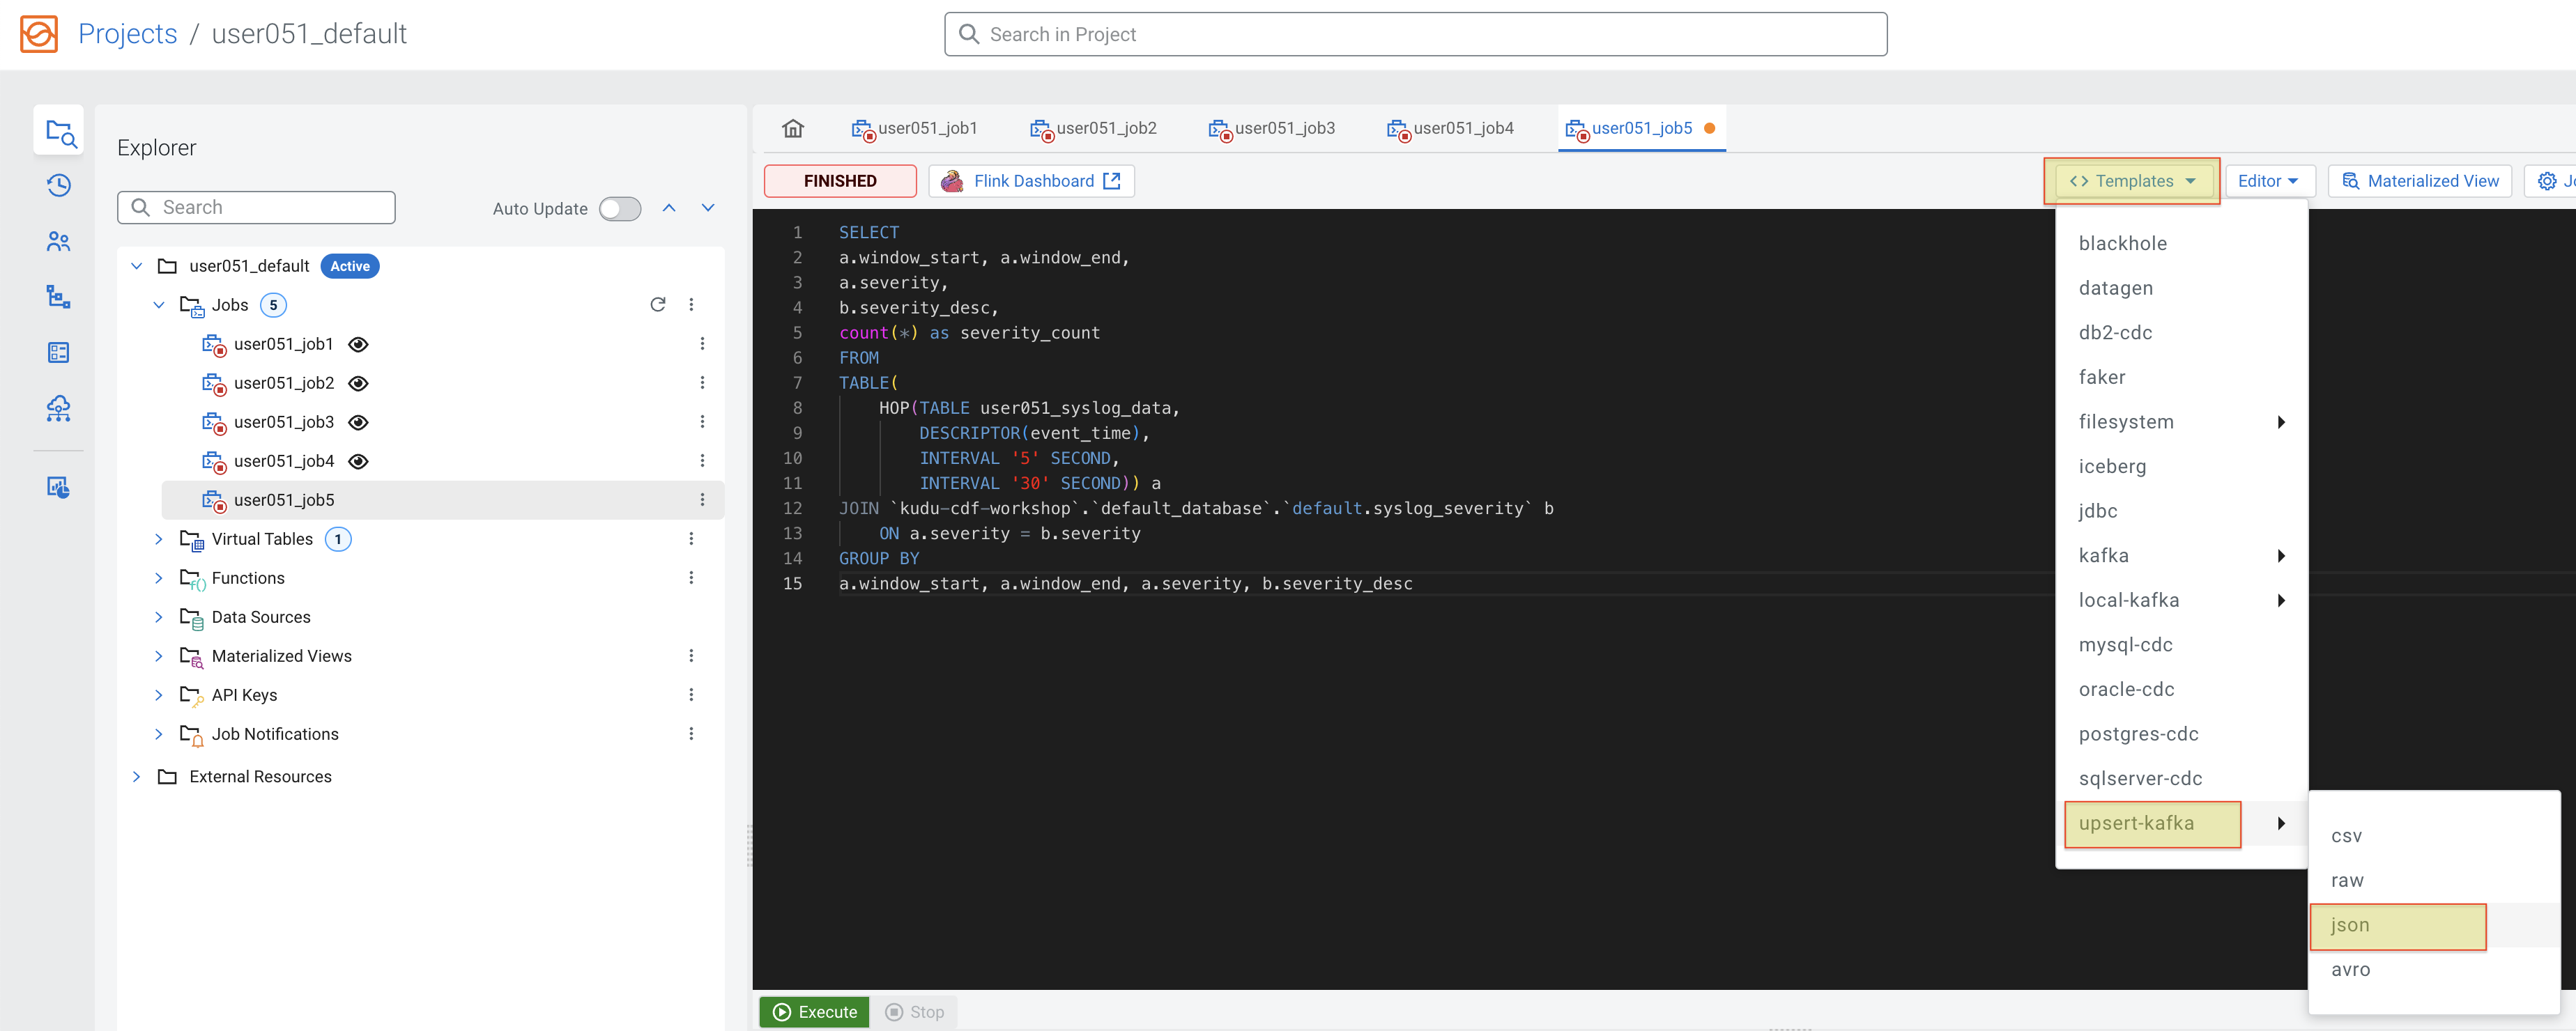Click the project explorer sidebar icon
2576x1031 pixels.
(59, 131)
